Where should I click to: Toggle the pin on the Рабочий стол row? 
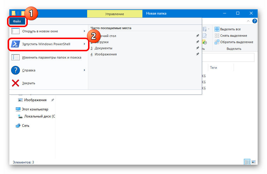pos(197,36)
